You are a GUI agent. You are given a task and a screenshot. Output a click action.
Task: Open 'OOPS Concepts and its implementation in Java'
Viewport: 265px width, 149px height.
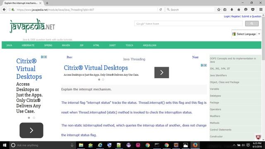[233, 60]
